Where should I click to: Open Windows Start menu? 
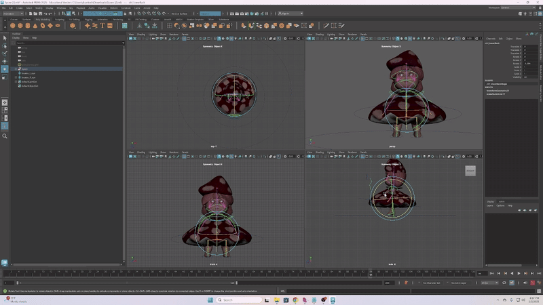[210, 300]
